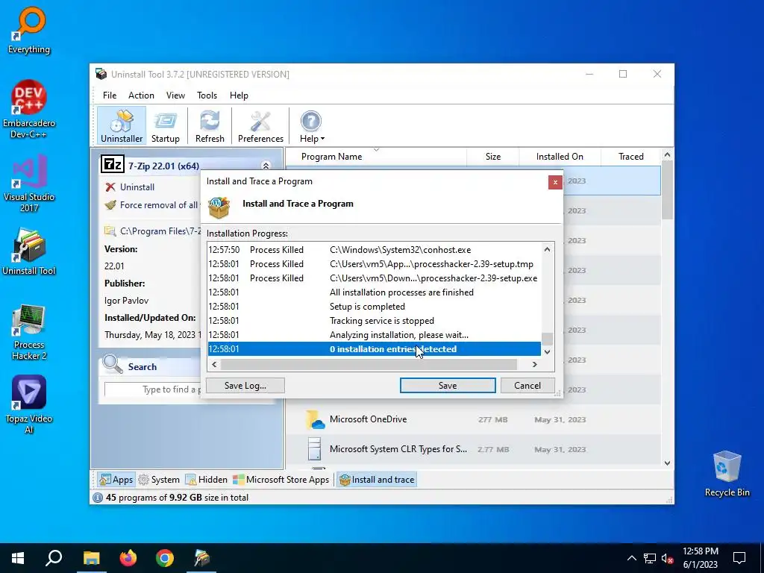Close the Install and Trace dialog

click(x=555, y=182)
